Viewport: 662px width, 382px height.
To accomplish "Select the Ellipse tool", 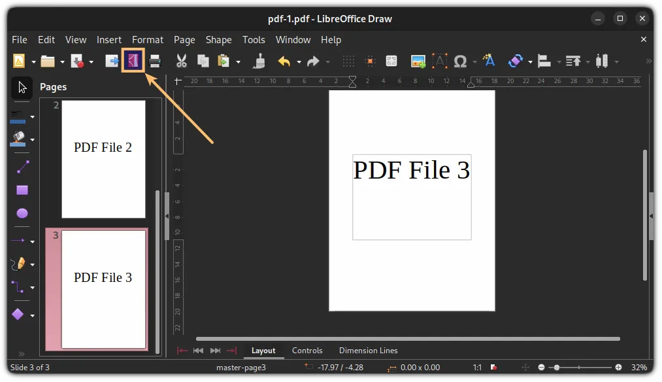I will [x=22, y=213].
